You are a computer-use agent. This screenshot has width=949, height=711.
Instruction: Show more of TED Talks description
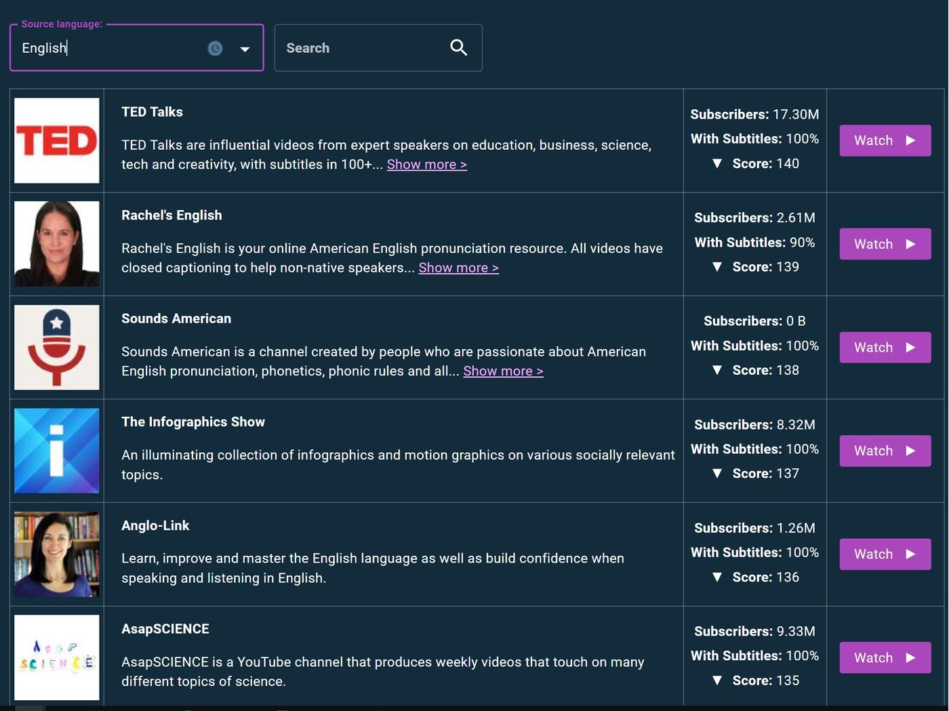coord(426,165)
